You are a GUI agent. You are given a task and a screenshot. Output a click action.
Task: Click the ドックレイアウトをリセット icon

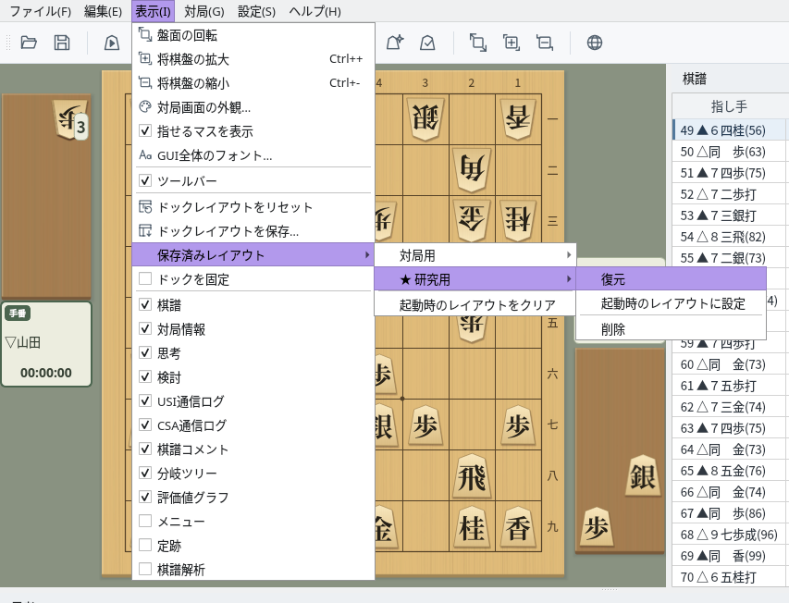pos(145,206)
